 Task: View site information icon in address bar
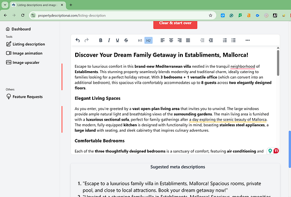[33, 15]
